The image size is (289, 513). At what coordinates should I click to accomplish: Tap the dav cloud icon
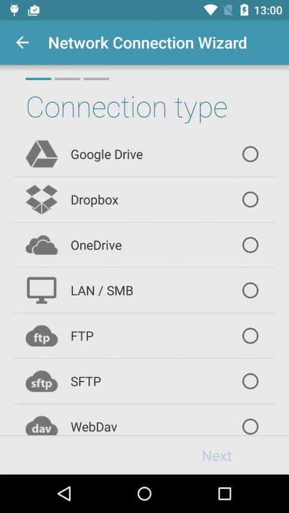42,426
